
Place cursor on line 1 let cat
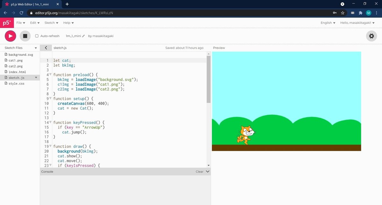coord(62,60)
